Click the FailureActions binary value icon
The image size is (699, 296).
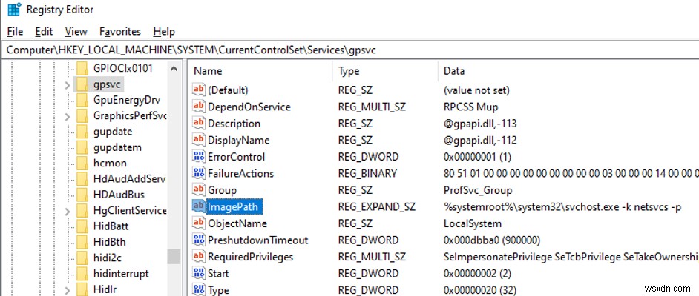tap(199, 173)
